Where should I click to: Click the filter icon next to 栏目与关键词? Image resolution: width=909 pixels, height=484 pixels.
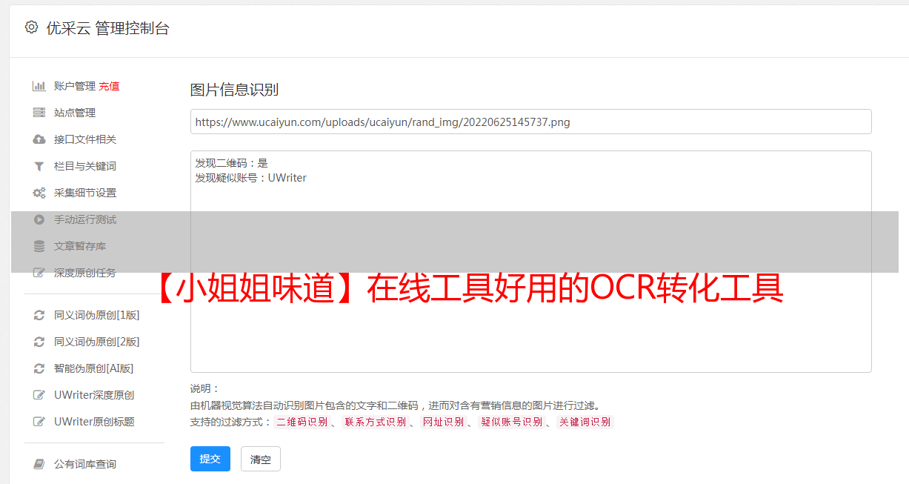tap(39, 166)
